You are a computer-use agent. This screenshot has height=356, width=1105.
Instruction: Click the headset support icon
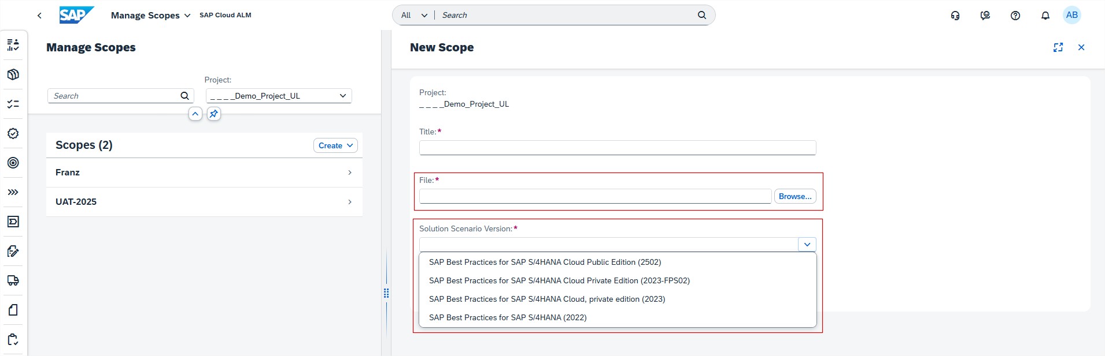(x=955, y=16)
